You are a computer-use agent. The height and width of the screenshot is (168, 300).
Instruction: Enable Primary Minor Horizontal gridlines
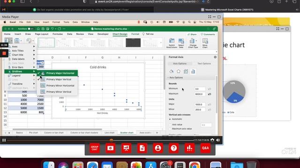(57, 85)
